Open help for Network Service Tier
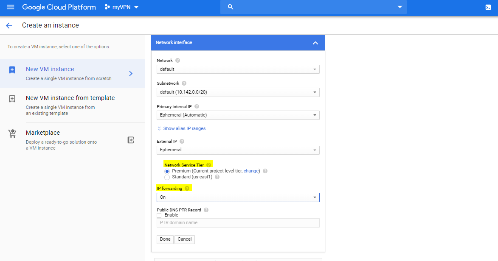This screenshot has height=261, width=498. (x=208, y=165)
